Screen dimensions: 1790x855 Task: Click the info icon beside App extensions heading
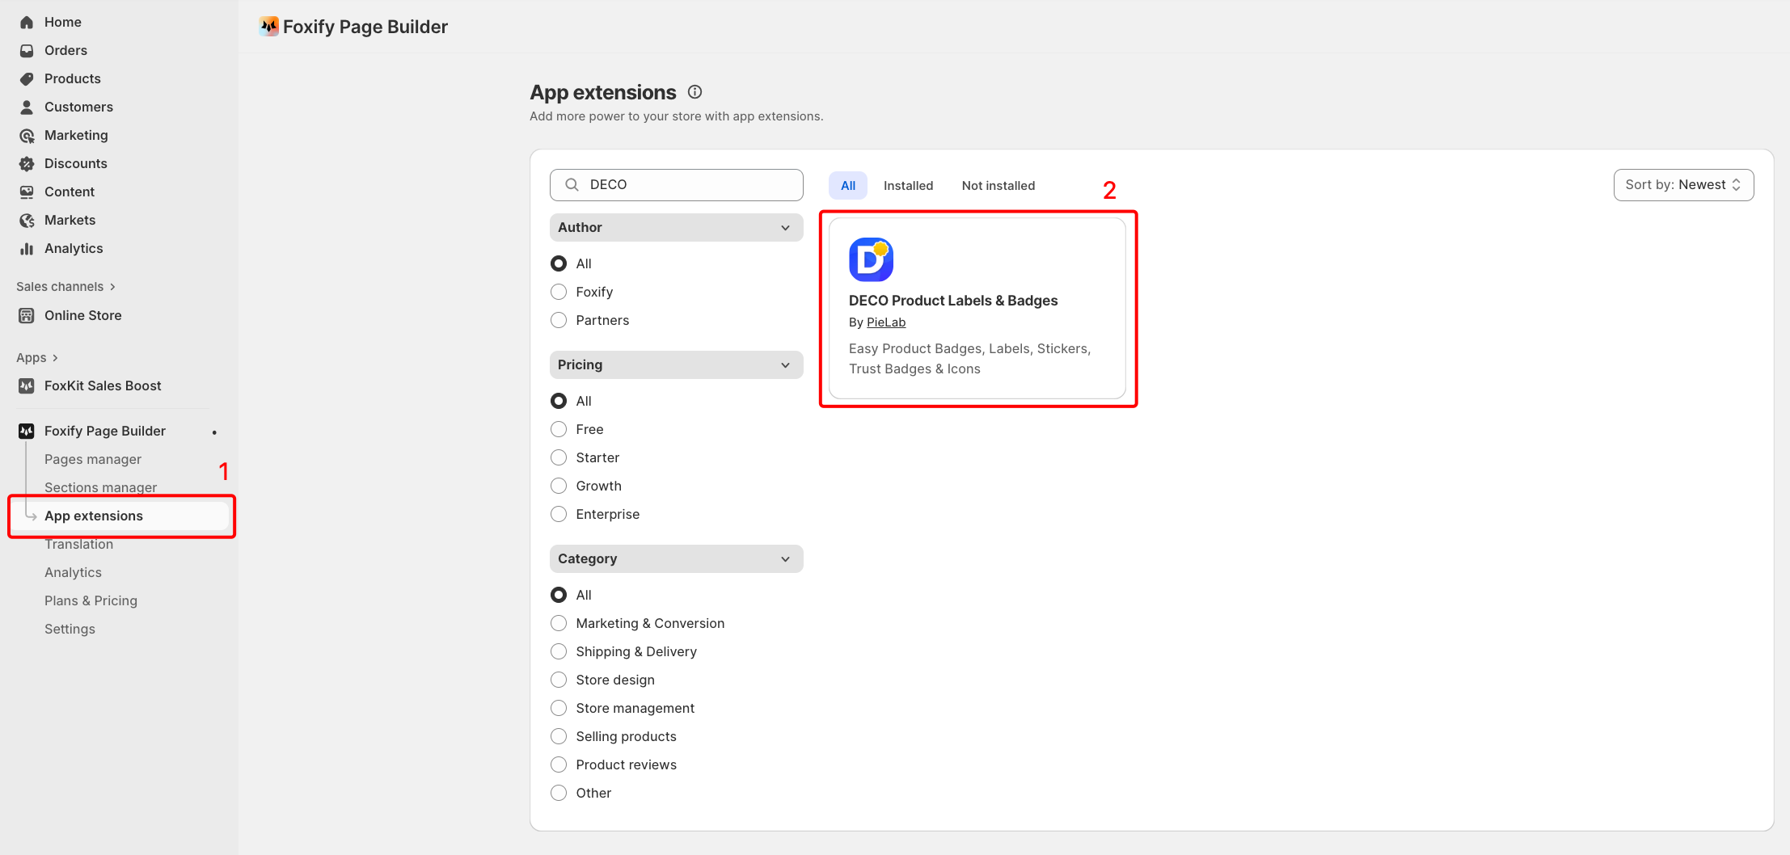coord(694,92)
